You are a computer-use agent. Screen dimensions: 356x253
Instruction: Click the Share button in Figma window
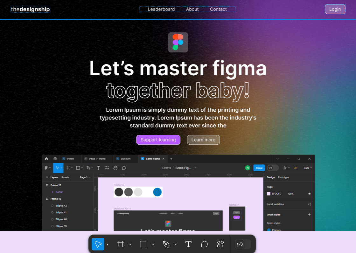pos(259,168)
